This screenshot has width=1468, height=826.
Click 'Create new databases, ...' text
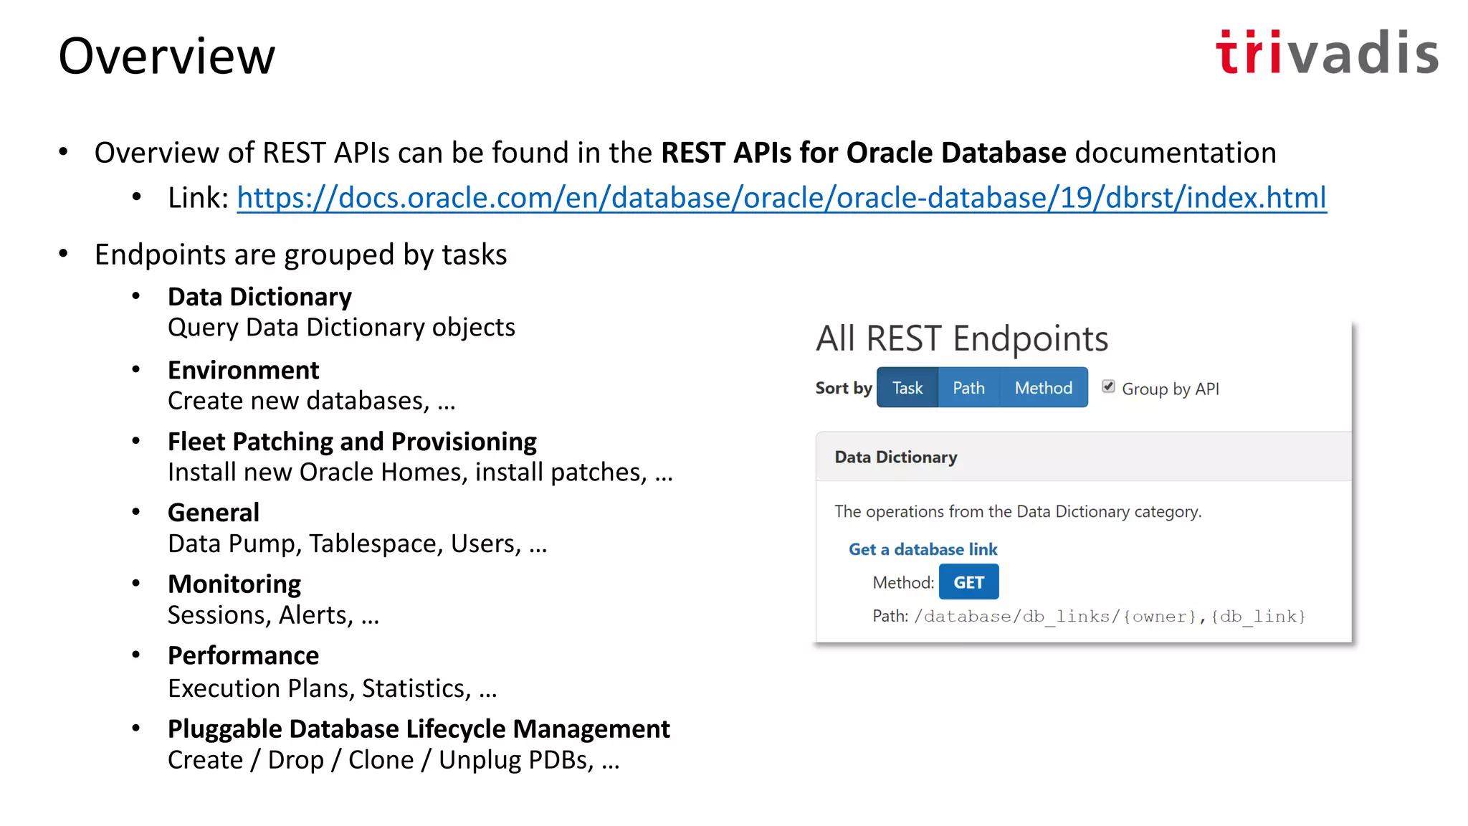tap(311, 401)
